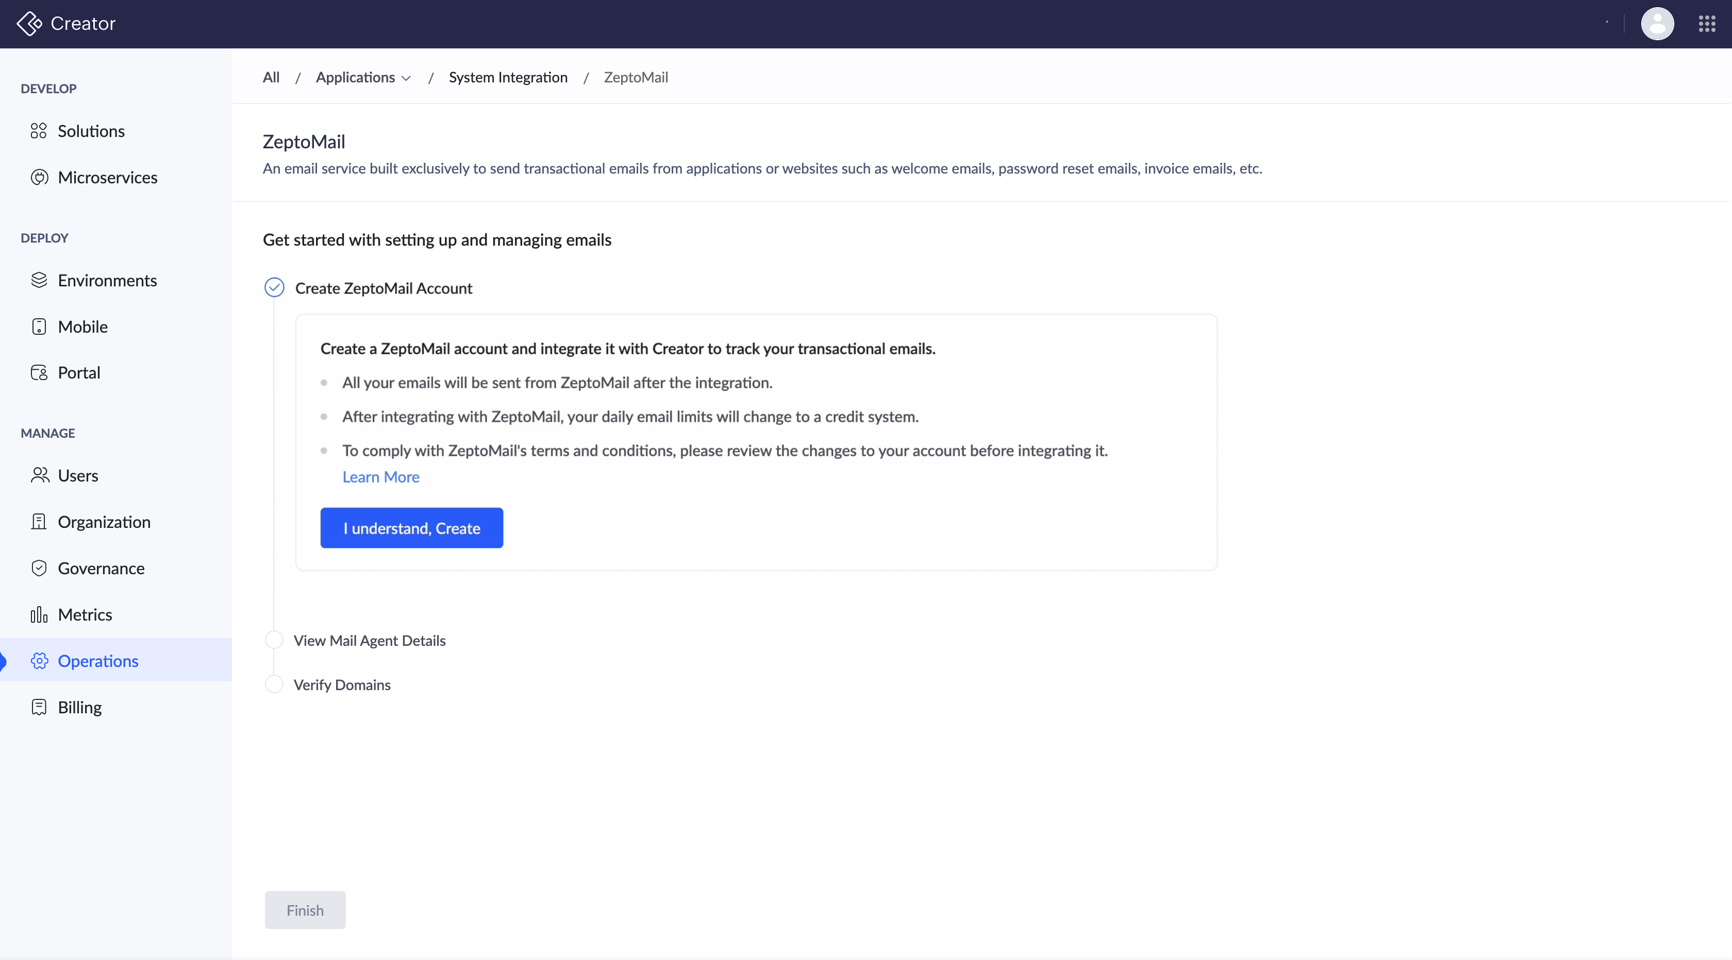This screenshot has height=960, width=1732.
Task: Expand the View Mail Agent Details section
Action: click(x=370, y=640)
